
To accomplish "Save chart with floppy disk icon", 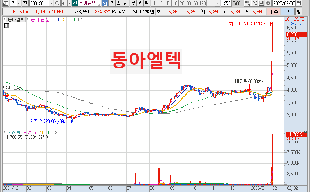I will coord(261,3).
